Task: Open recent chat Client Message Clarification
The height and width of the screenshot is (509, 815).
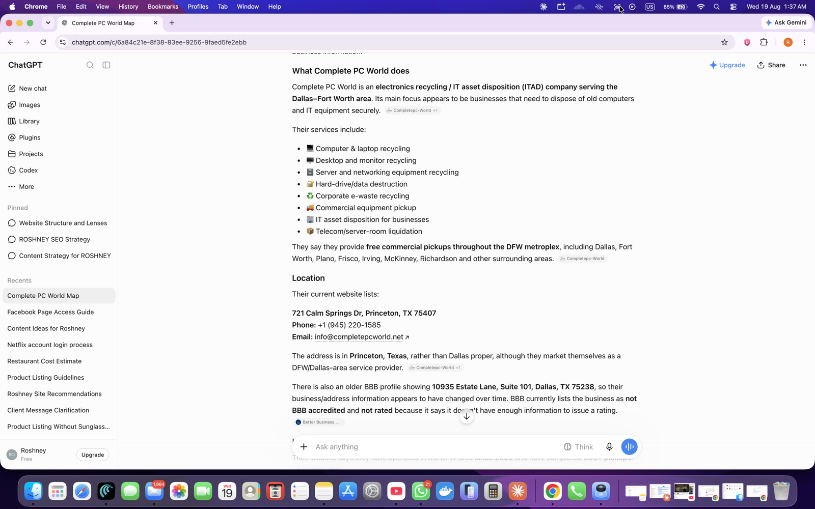Action: tap(59, 410)
